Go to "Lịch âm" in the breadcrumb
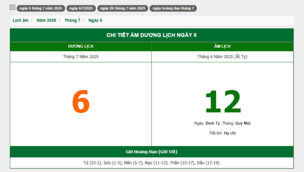 pos(21,20)
